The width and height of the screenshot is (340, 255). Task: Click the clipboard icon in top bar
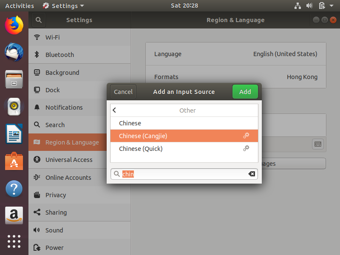(322, 6)
